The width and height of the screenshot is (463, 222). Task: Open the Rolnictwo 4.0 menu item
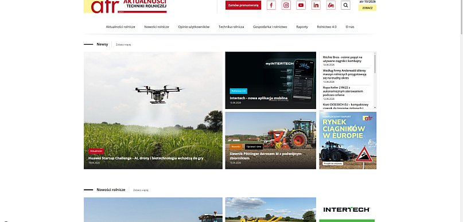coord(326,27)
